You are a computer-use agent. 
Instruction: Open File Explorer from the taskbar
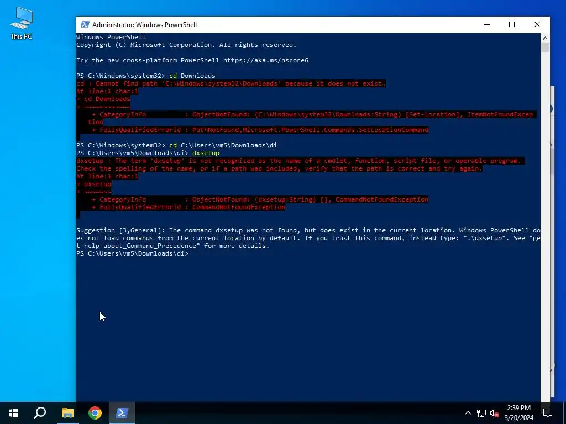67,413
